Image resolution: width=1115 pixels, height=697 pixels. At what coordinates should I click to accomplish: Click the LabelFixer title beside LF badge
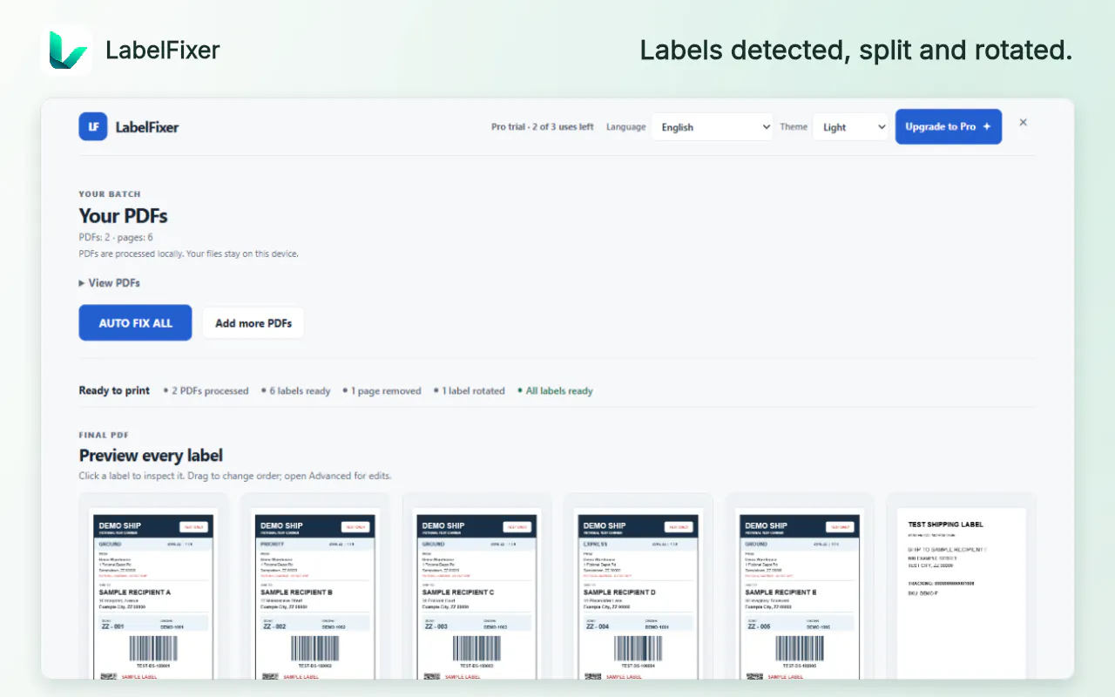[147, 127]
